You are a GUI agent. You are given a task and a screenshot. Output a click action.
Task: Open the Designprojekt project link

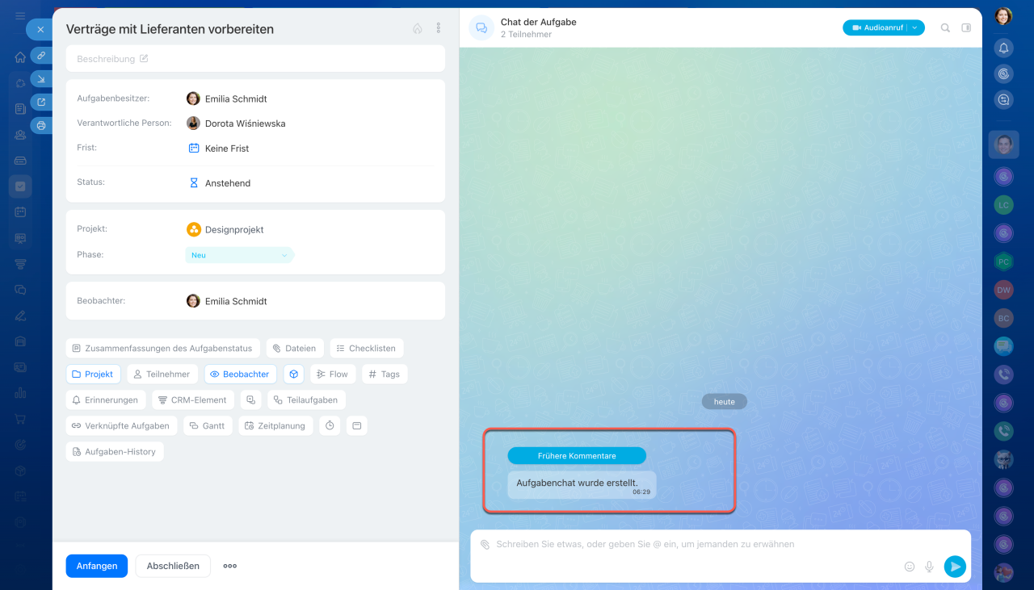click(234, 229)
